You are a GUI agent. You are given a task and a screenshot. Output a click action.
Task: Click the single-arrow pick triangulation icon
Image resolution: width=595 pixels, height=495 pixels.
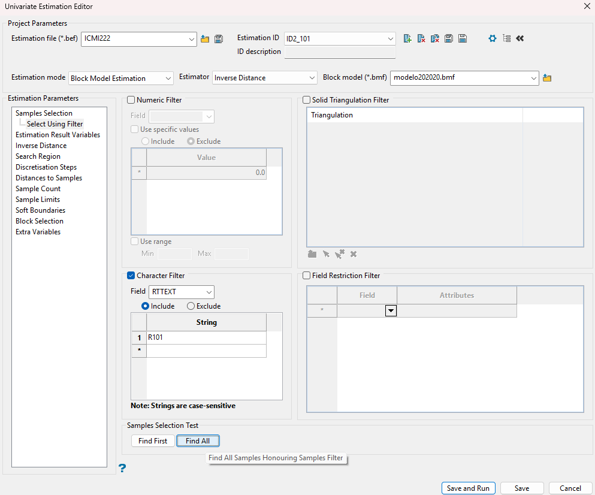point(326,254)
